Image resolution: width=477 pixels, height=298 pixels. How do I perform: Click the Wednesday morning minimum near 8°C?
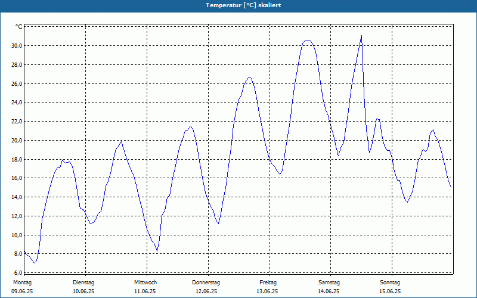[x=157, y=251]
